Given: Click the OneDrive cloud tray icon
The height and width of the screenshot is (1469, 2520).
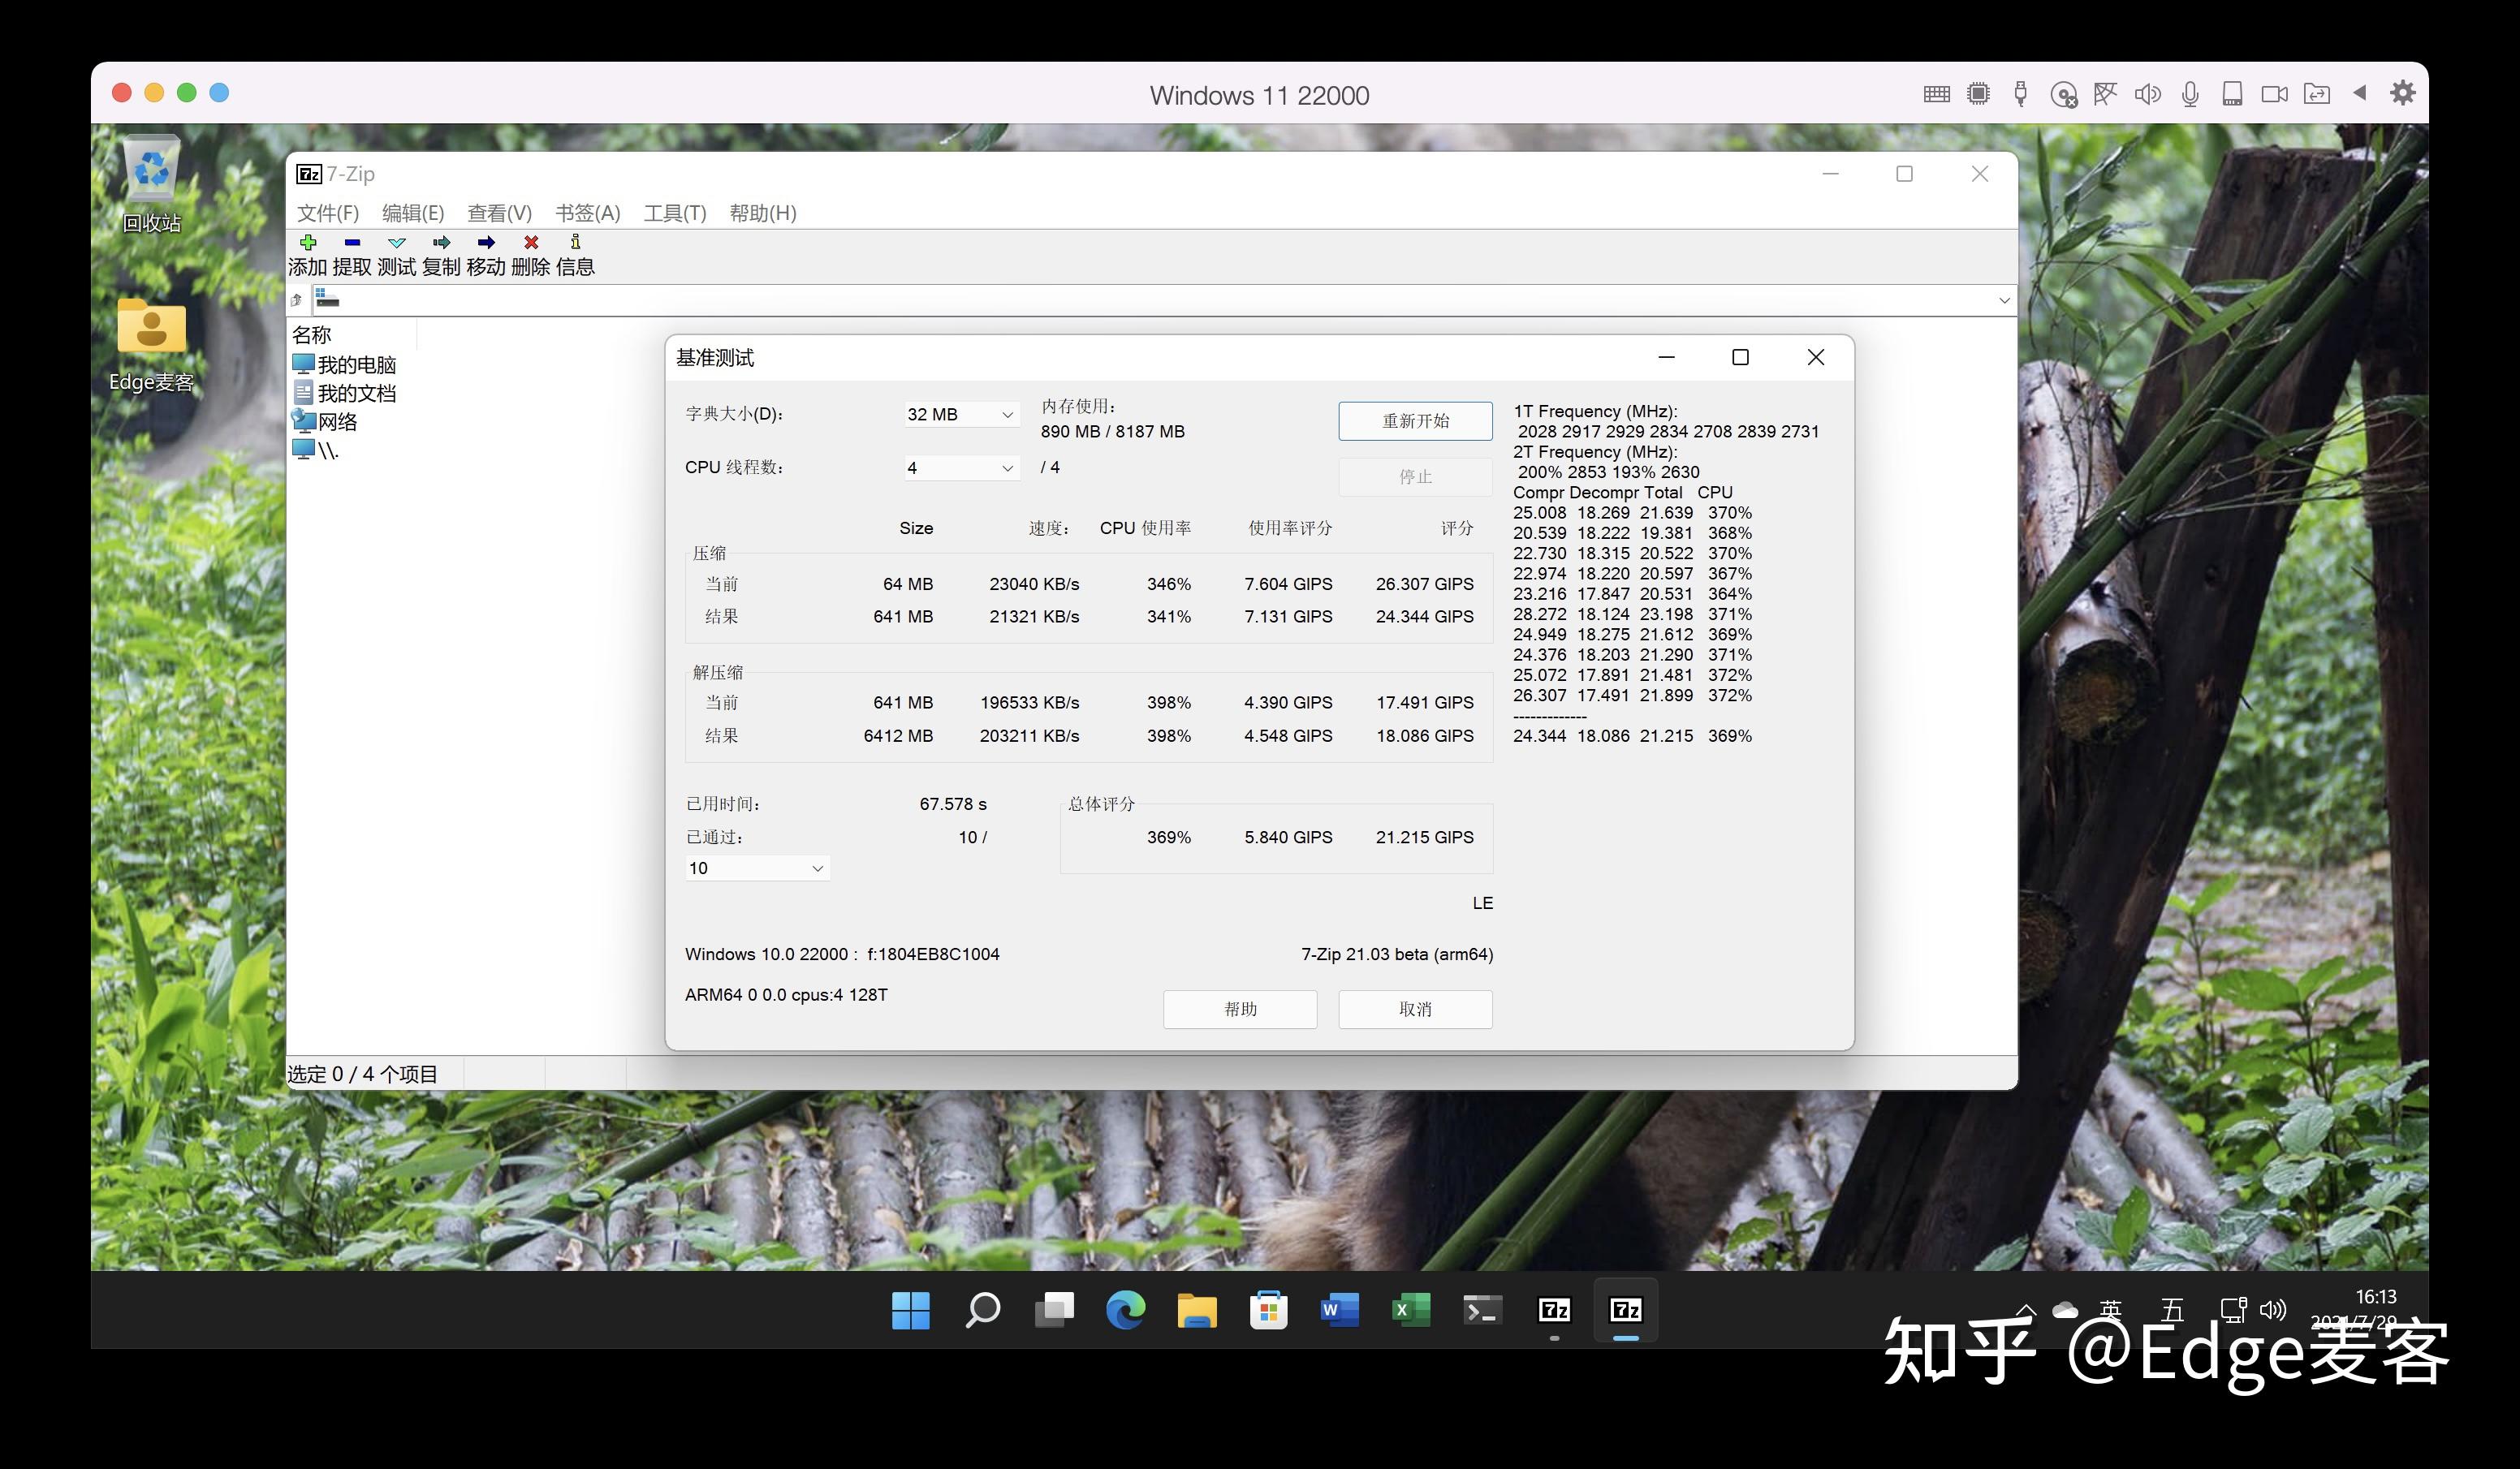Looking at the screenshot, I should pyautogui.click(x=2066, y=1310).
